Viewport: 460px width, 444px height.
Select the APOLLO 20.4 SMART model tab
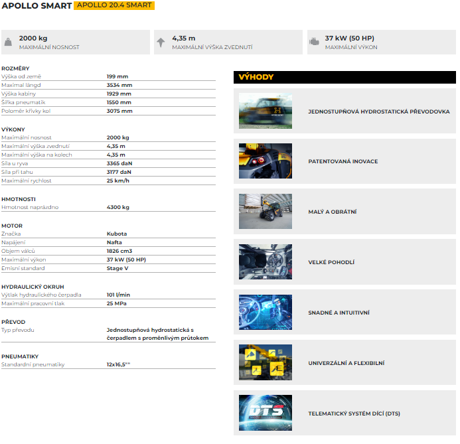[x=114, y=5]
